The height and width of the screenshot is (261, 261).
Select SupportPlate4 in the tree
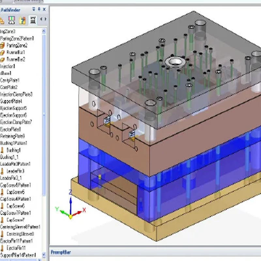pyautogui.click(x=11, y=101)
